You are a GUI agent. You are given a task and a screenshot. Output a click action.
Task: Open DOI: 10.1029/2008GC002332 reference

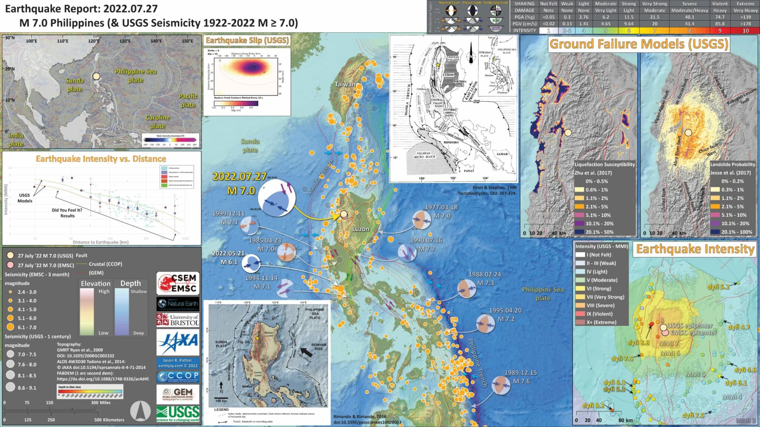pos(85,356)
